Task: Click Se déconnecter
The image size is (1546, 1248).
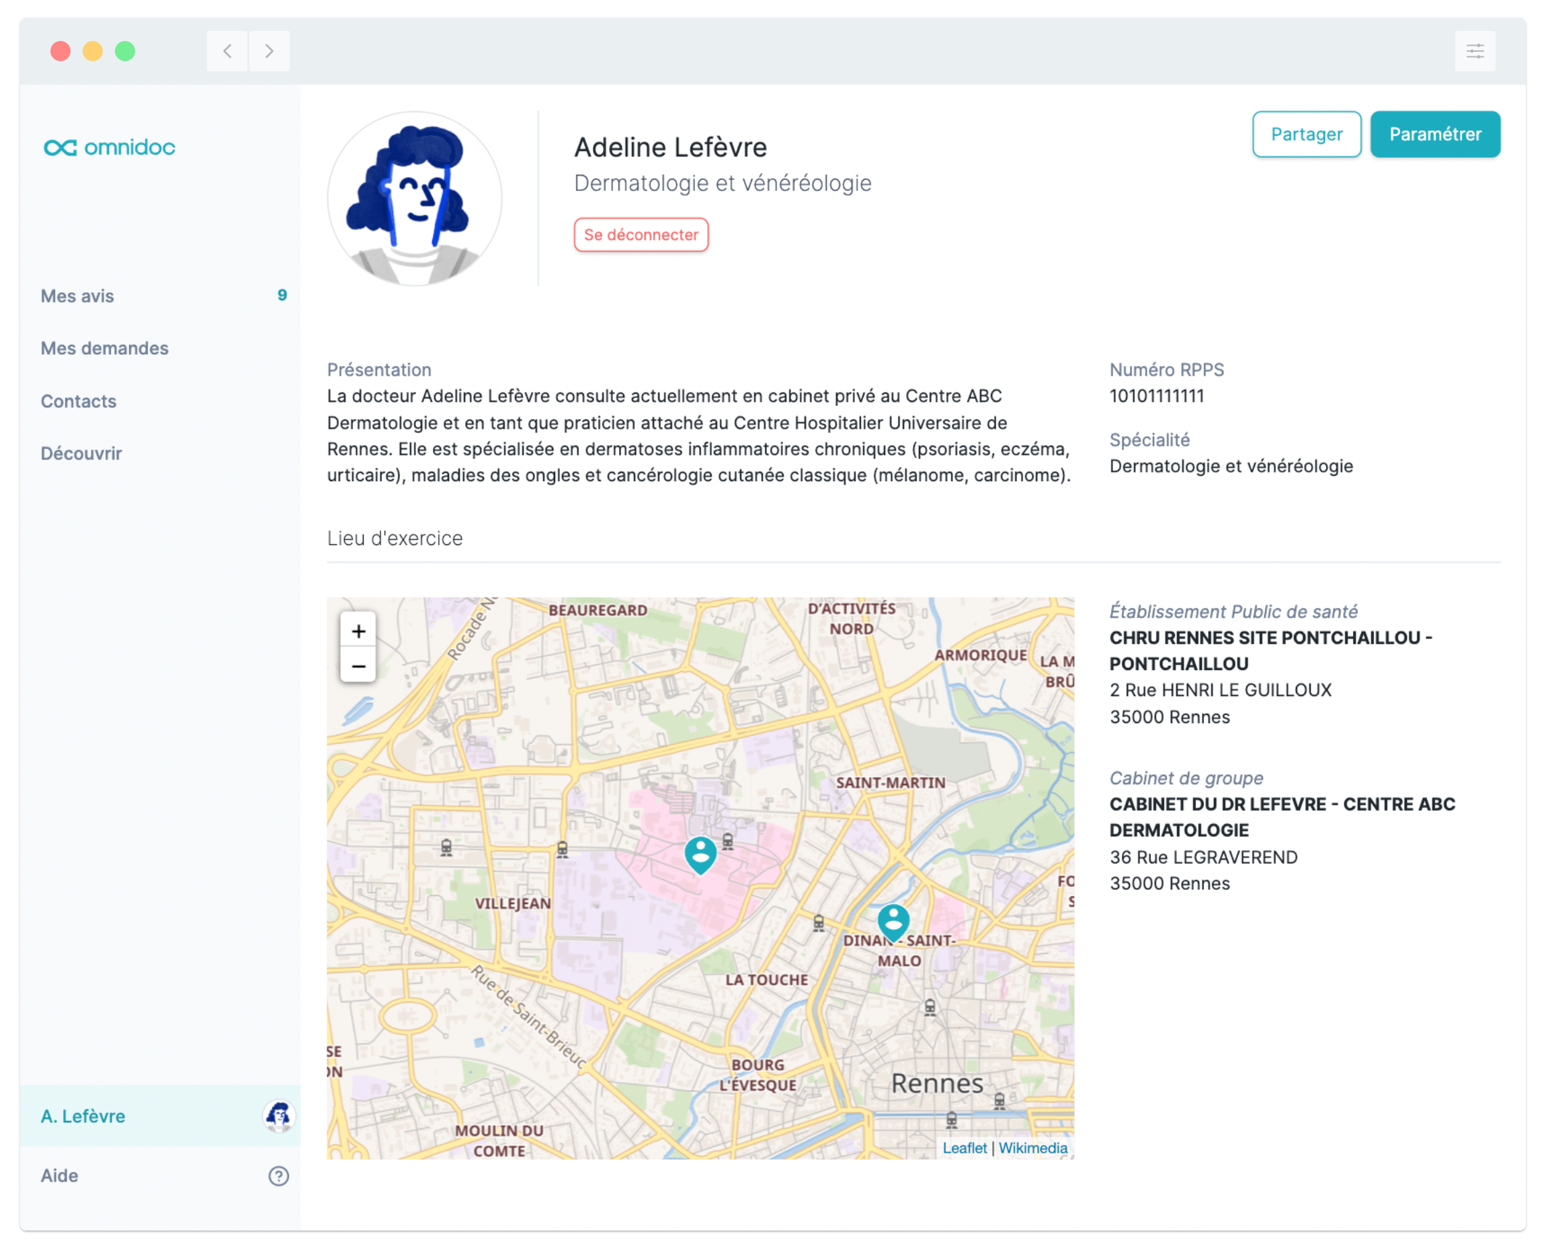Action: [x=641, y=235]
